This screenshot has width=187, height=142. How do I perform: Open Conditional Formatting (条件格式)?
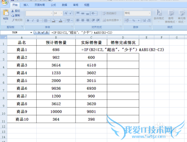pos(159,16)
